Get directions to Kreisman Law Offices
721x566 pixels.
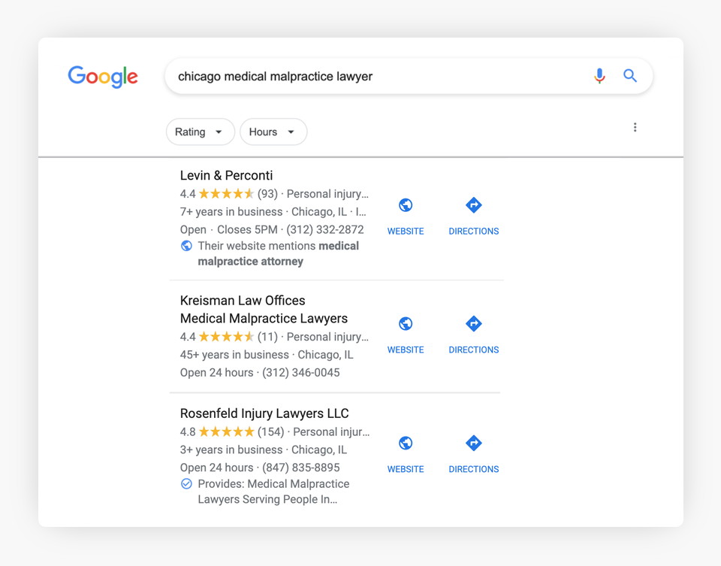pyautogui.click(x=473, y=324)
